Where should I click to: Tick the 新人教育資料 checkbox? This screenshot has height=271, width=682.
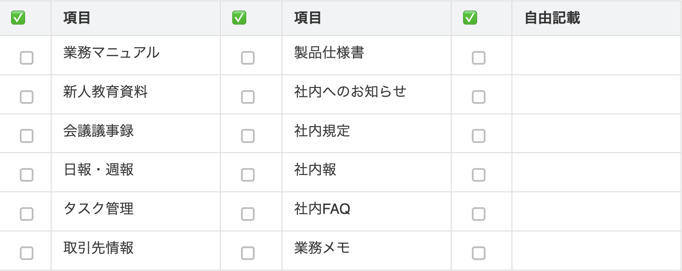(26, 97)
